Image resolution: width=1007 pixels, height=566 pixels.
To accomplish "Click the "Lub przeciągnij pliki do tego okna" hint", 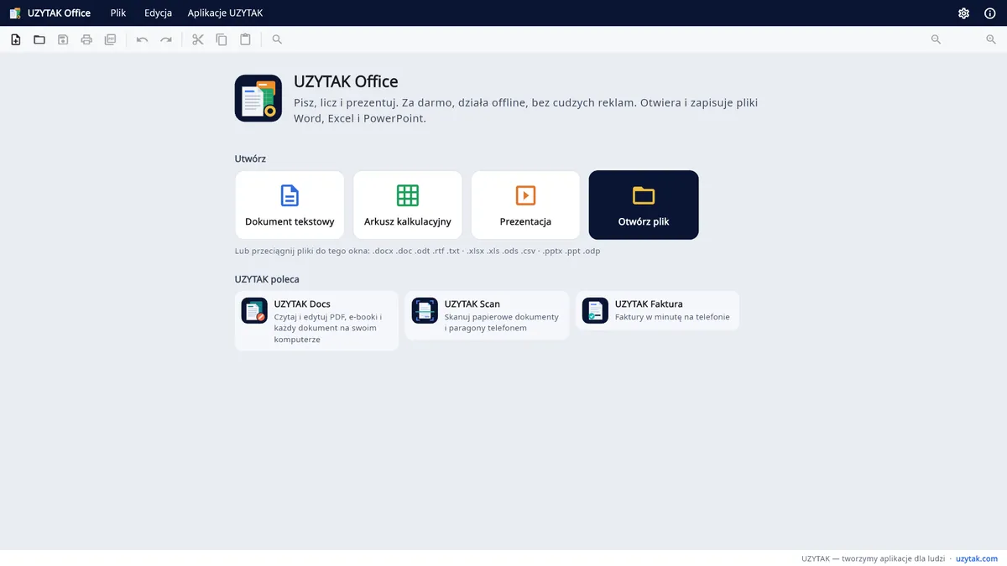I will [418, 251].
